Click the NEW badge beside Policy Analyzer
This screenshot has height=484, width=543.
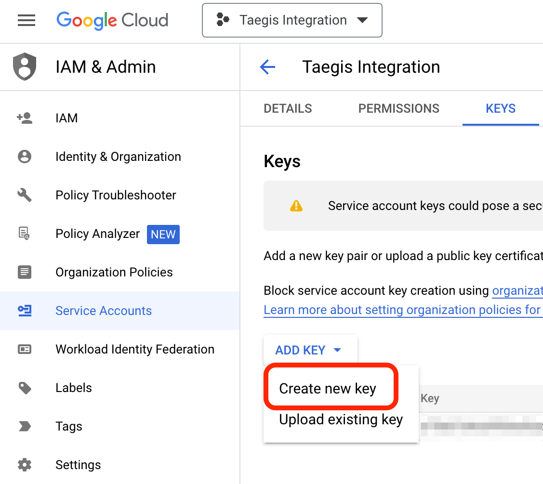[163, 235]
